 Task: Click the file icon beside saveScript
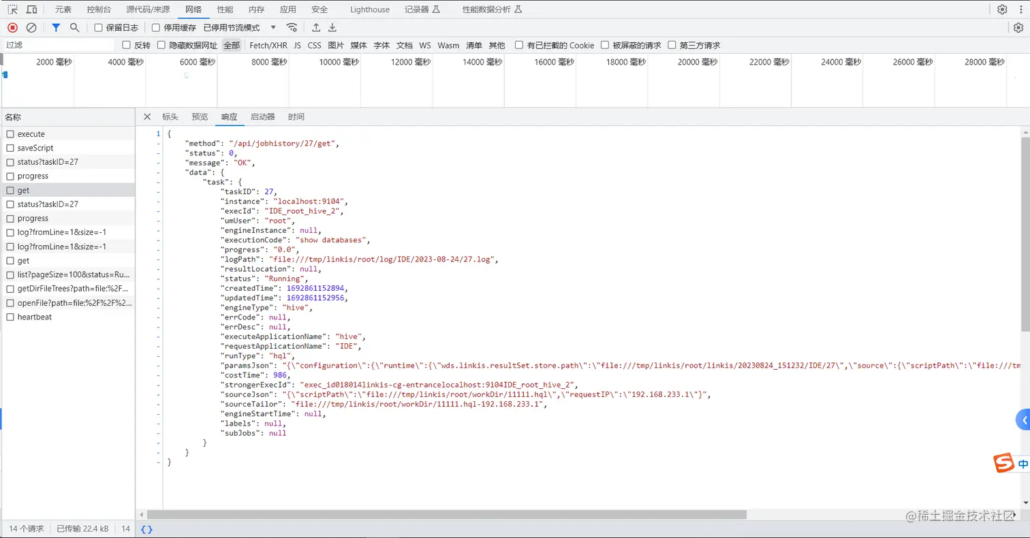point(10,148)
